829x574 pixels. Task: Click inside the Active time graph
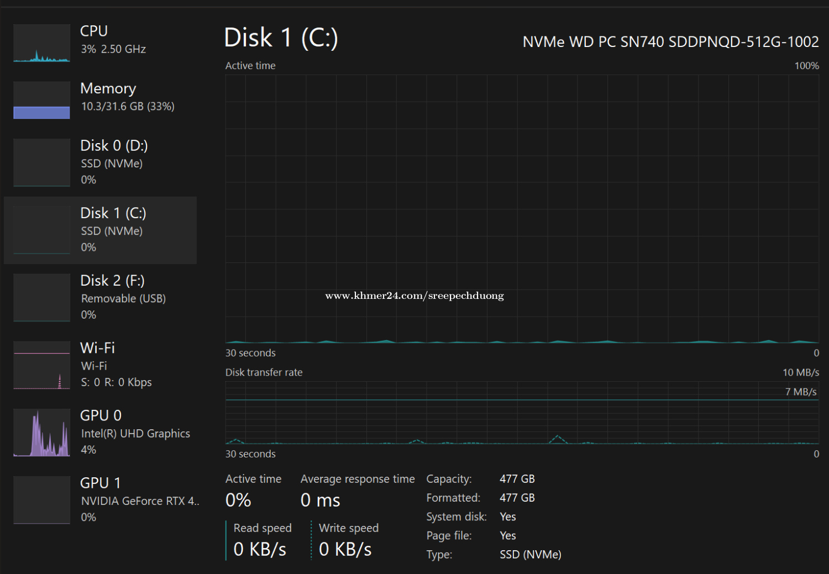(x=522, y=209)
